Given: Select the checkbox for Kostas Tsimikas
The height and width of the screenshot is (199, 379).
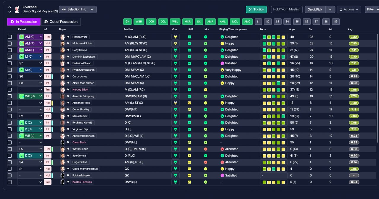Looking at the screenshot, I should click(10, 182).
